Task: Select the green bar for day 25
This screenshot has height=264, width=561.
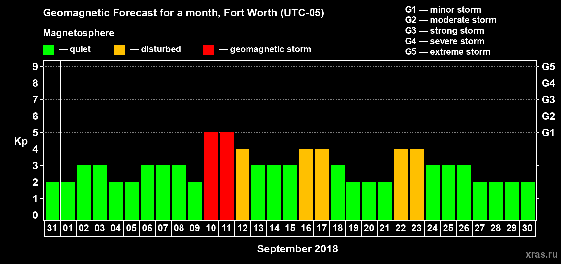Action: tap(448, 193)
